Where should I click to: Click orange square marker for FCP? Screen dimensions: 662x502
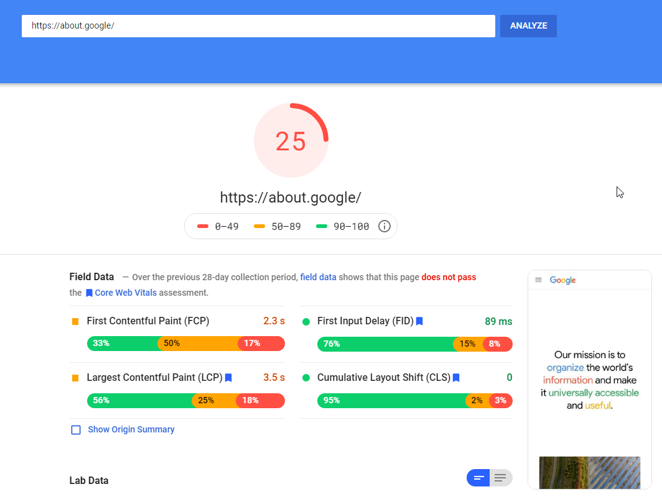(75, 322)
